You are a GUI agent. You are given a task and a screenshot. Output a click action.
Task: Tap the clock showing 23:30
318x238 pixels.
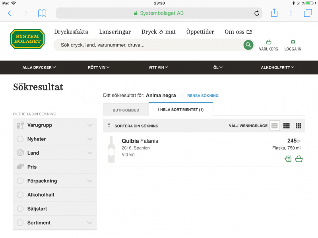coord(159,3)
